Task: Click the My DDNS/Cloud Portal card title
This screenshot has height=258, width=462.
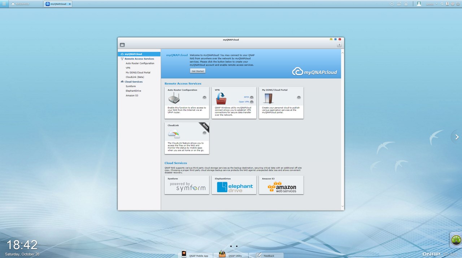Action: (275, 90)
